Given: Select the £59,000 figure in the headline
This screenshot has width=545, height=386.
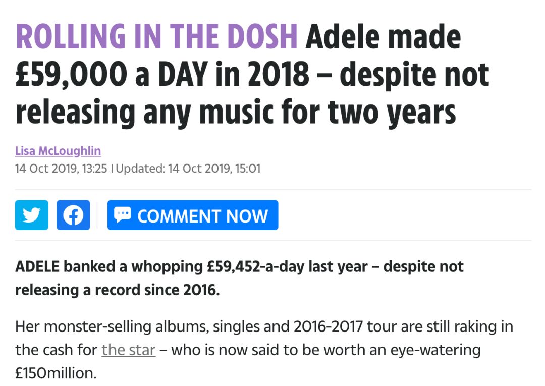Looking at the screenshot, I should [71, 74].
